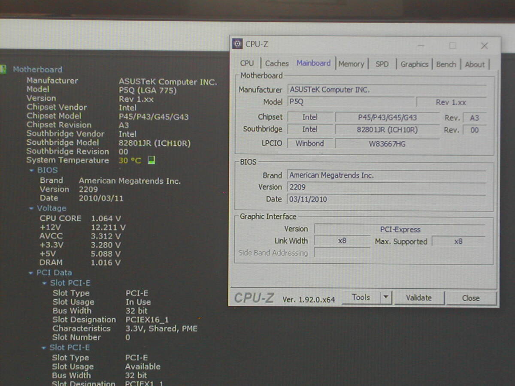Click the Slot Usage Available value

[143, 367]
